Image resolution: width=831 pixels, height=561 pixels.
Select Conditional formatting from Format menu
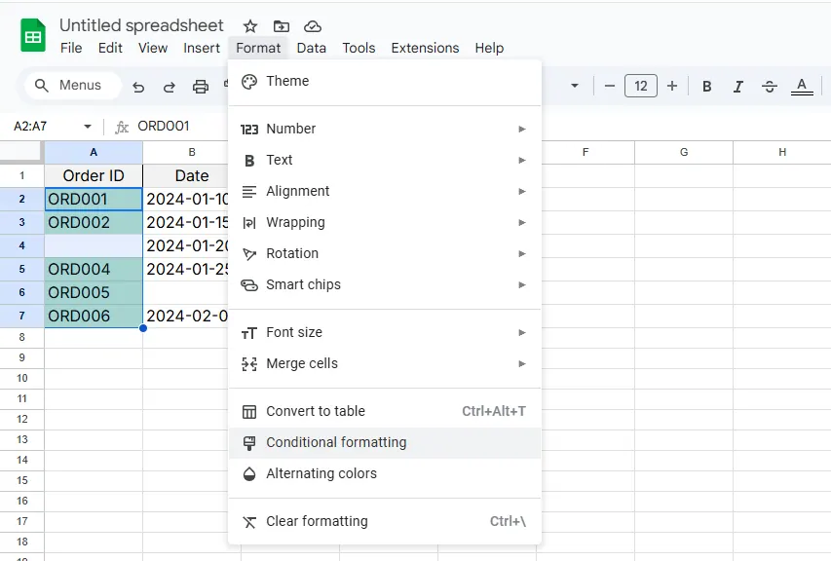coord(336,442)
